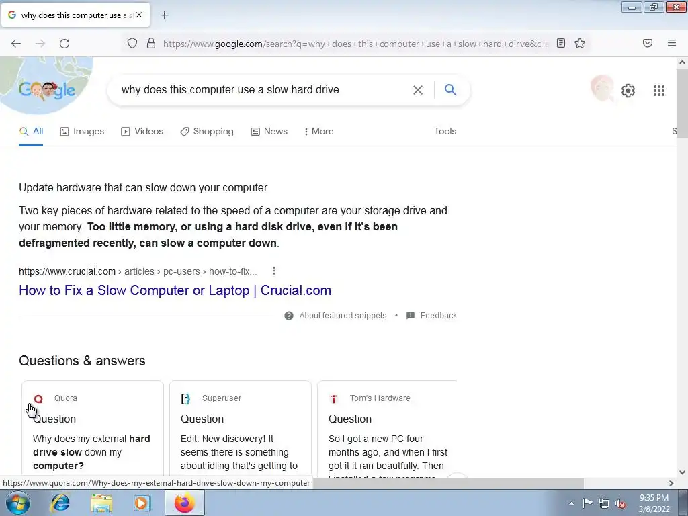Open Action Center flag icon

pyautogui.click(x=587, y=503)
